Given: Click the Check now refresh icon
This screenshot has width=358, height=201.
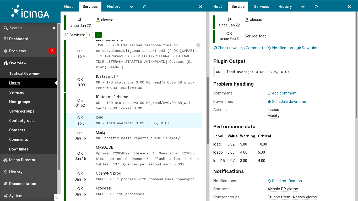Looking at the screenshot, I should pos(215,48).
